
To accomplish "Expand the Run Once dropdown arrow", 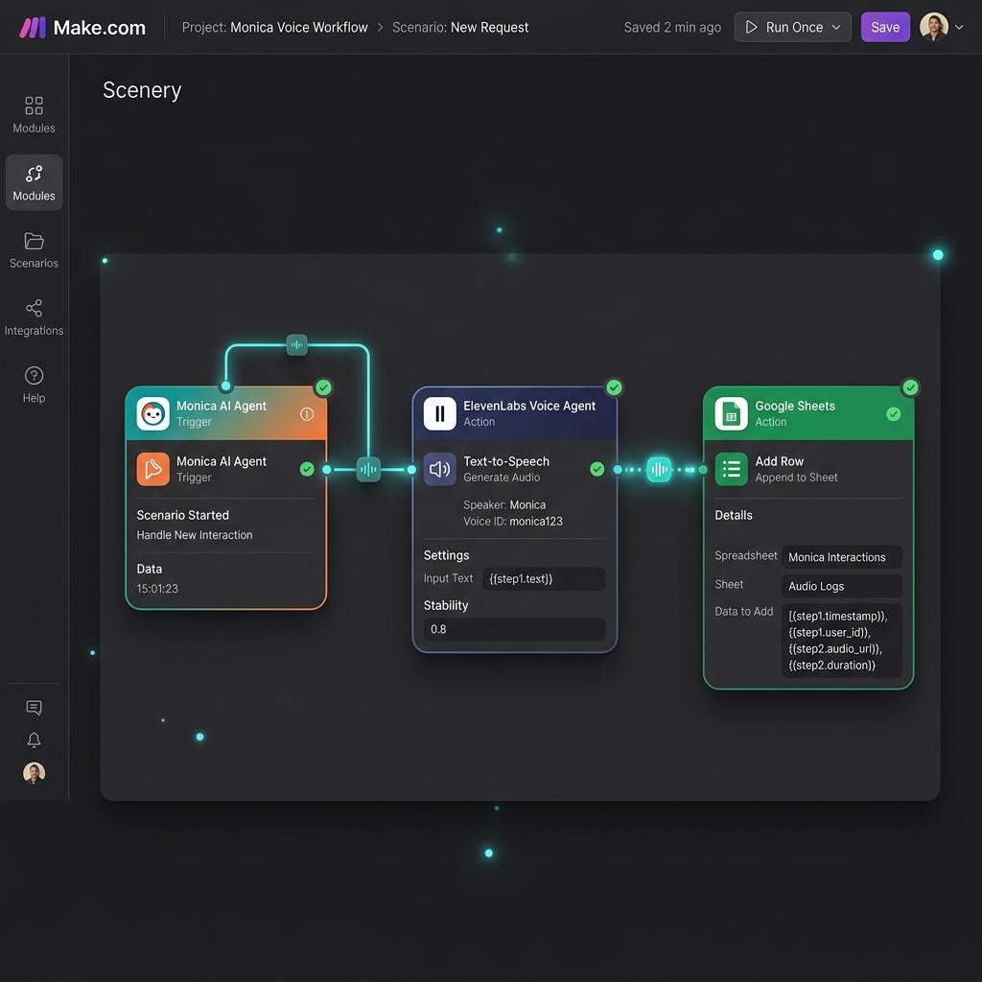I will coord(836,27).
